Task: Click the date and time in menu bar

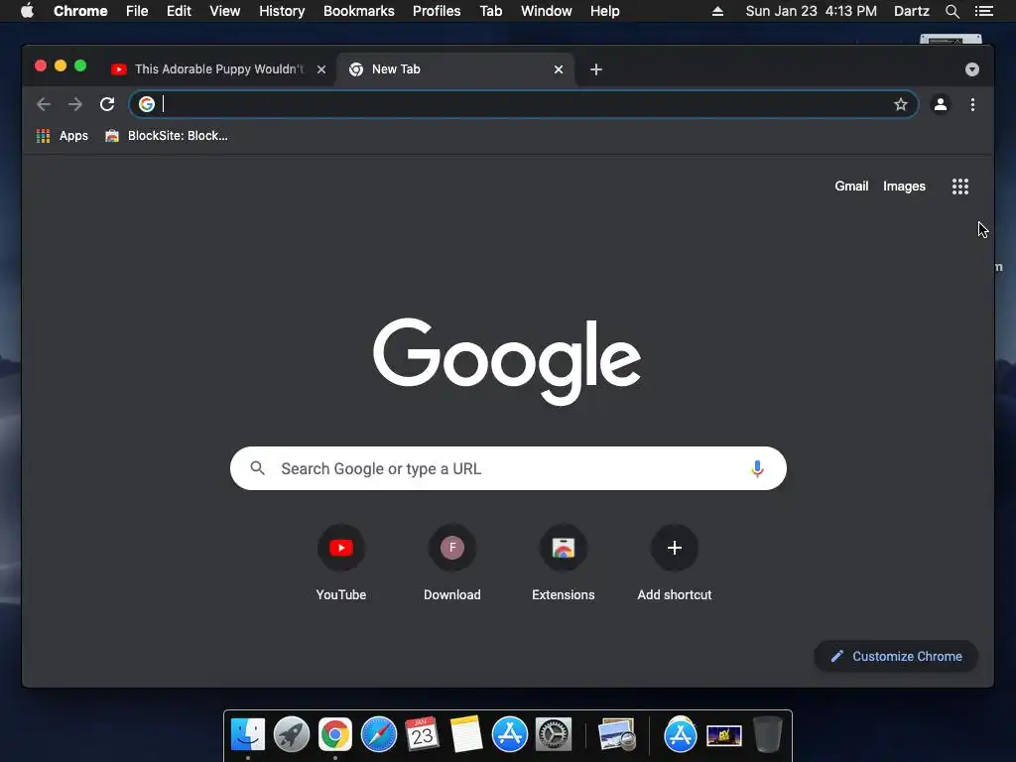Action: [x=812, y=11]
